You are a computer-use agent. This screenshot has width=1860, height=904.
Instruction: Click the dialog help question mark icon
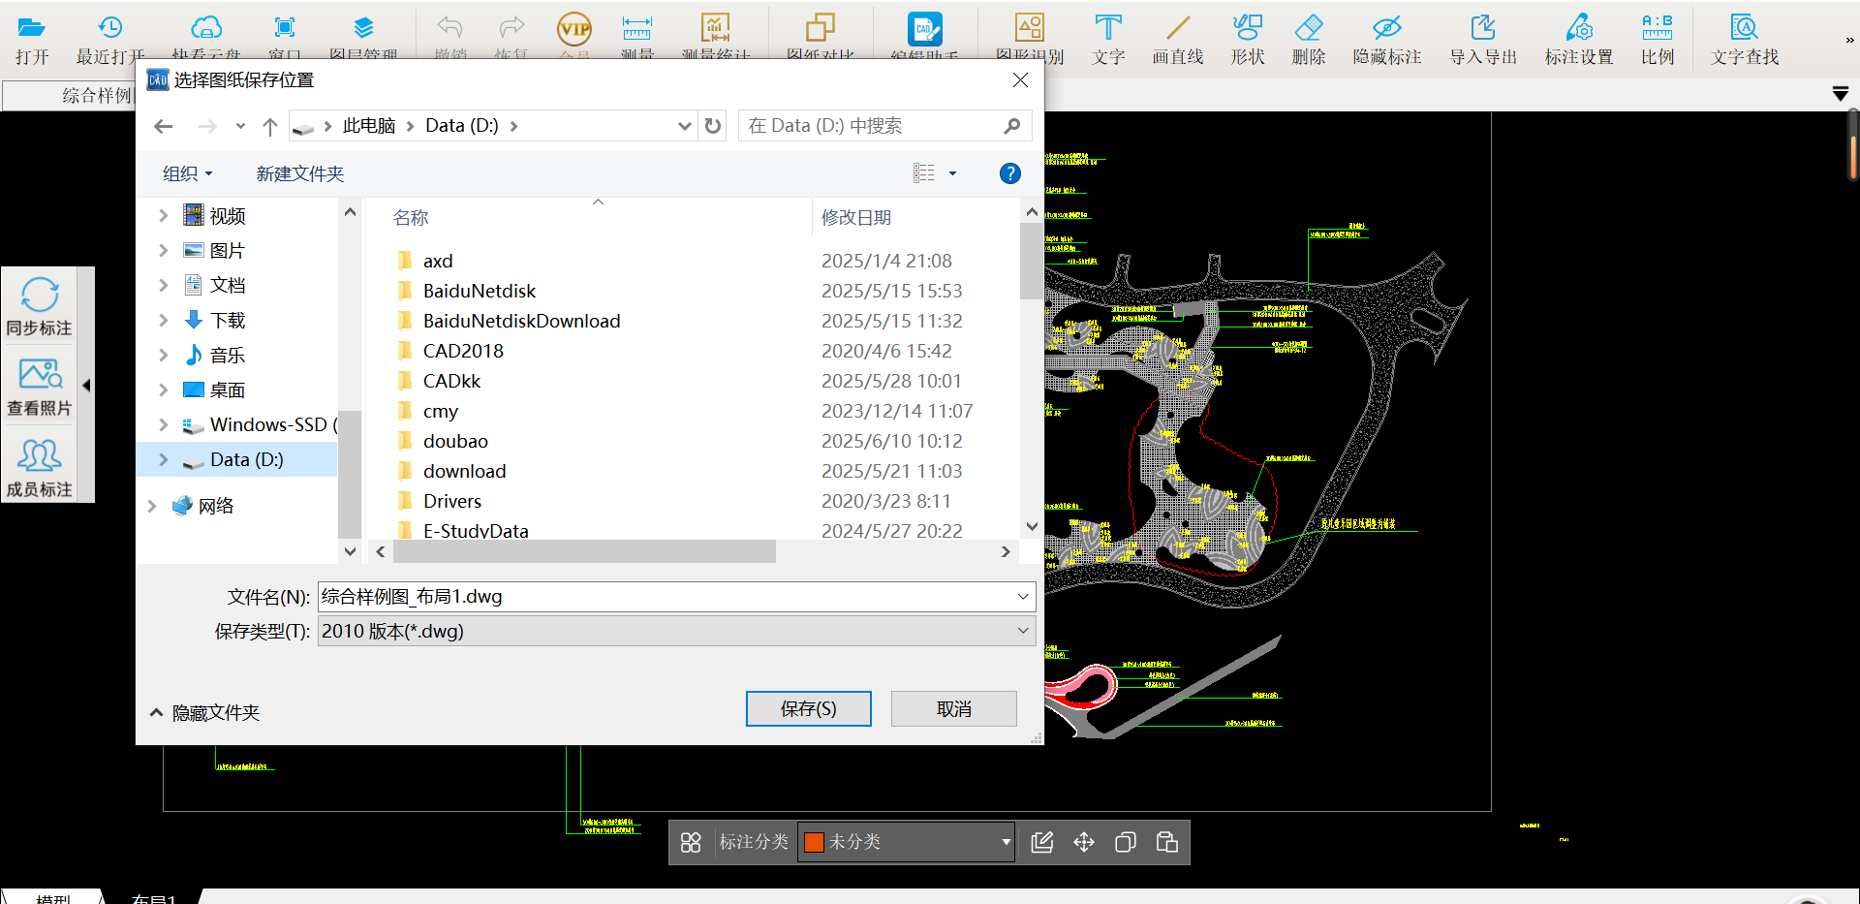click(1009, 173)
